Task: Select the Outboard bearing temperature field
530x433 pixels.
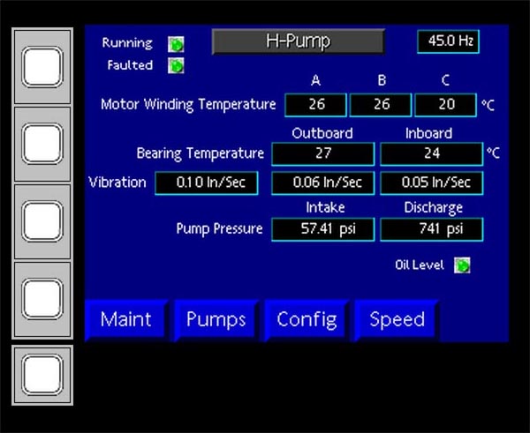Action: click(322, 153)
